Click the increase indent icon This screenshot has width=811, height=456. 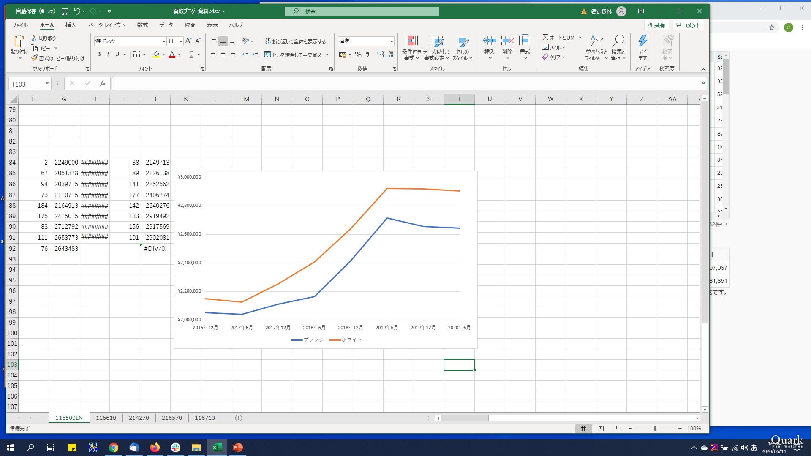tap(255, 54)
